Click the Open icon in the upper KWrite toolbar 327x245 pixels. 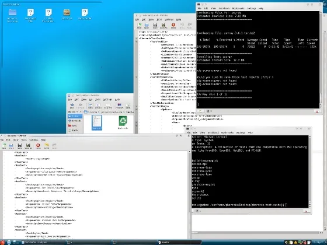coord(147,26)
